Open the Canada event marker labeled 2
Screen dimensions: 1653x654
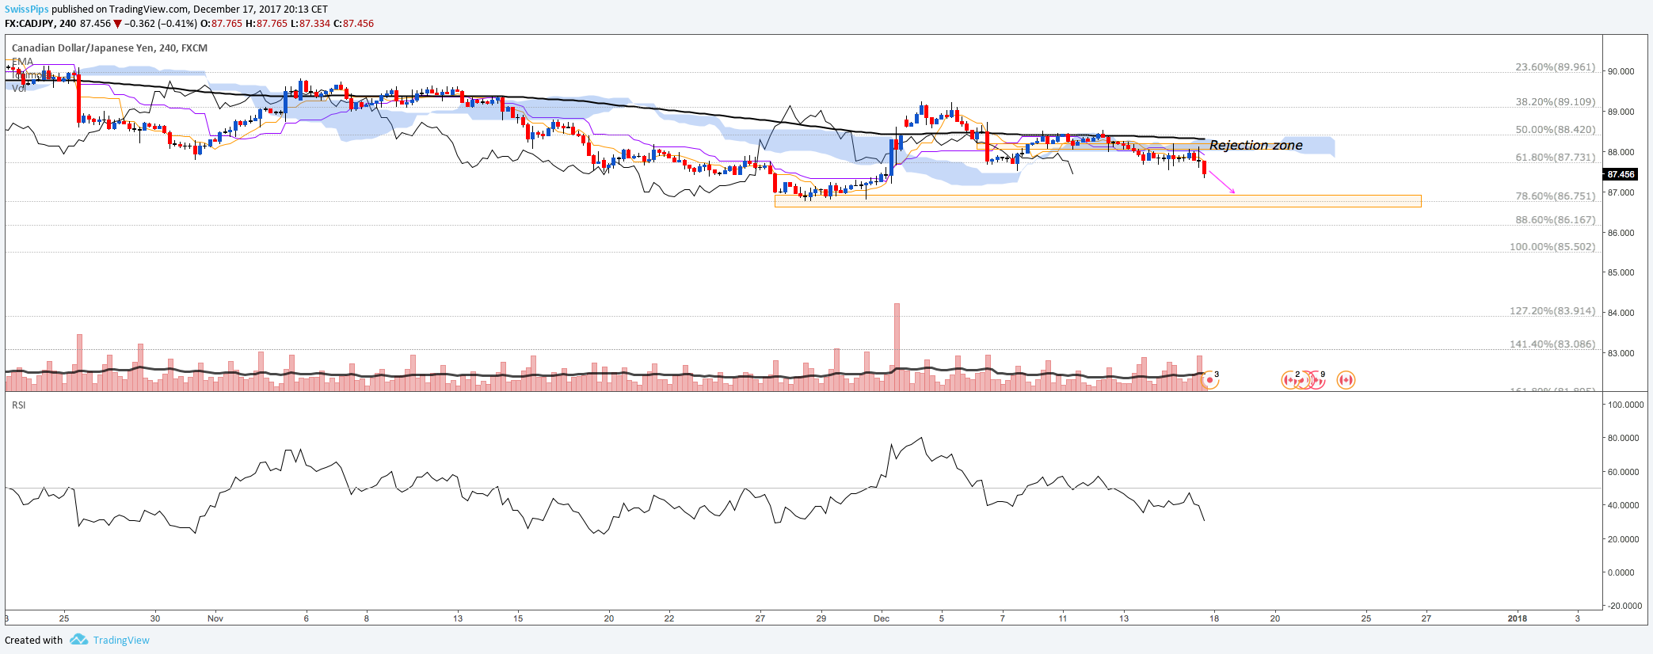point(1290,380)
